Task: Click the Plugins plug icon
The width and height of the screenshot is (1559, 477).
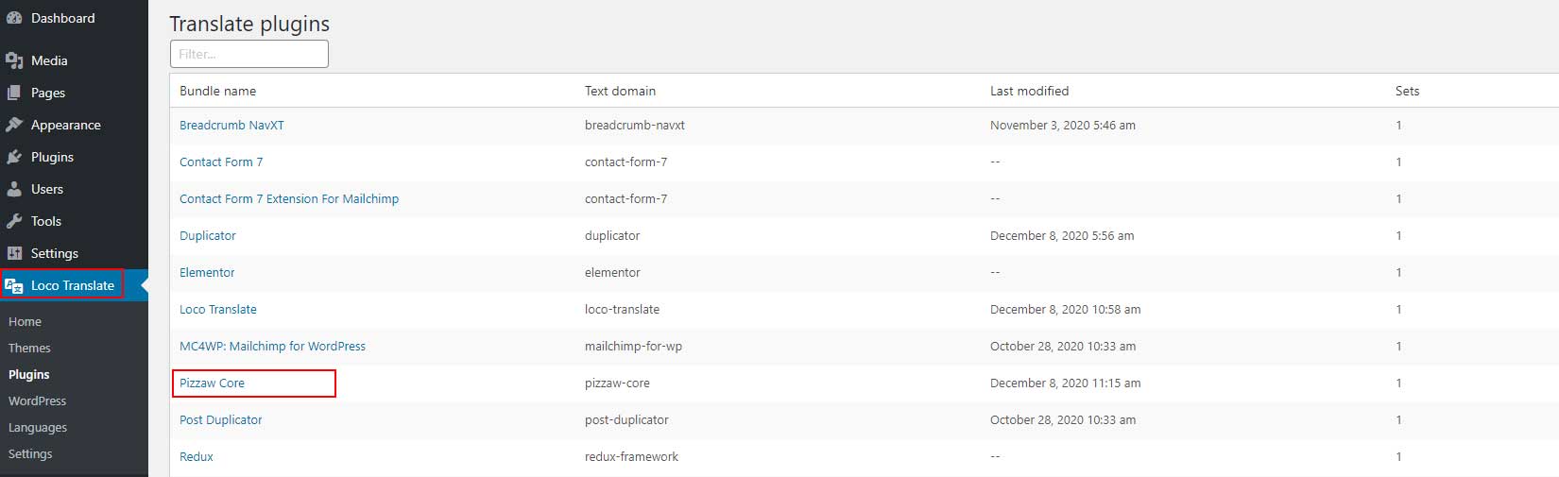Action: tap(14, 157)
